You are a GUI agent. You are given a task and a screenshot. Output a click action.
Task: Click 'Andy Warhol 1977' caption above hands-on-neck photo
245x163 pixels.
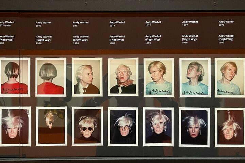pyautogui.click(x=117, y=24)
